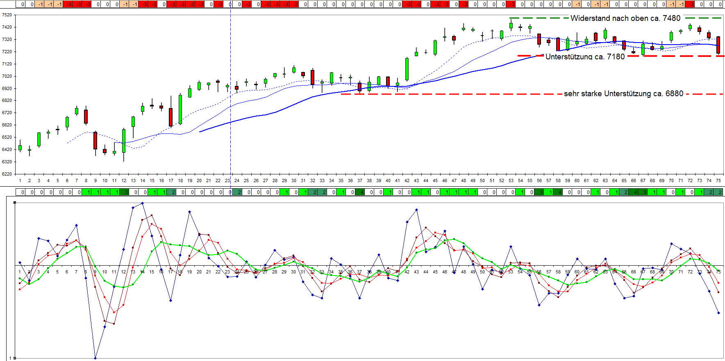
Task: Click the 6220 label at the axis bottom
Action: pos(7,174)
